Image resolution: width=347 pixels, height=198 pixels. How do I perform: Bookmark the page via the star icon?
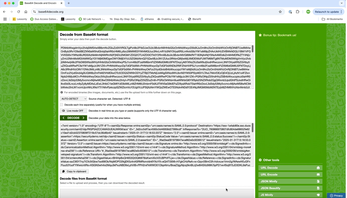[x=280, y=12]
